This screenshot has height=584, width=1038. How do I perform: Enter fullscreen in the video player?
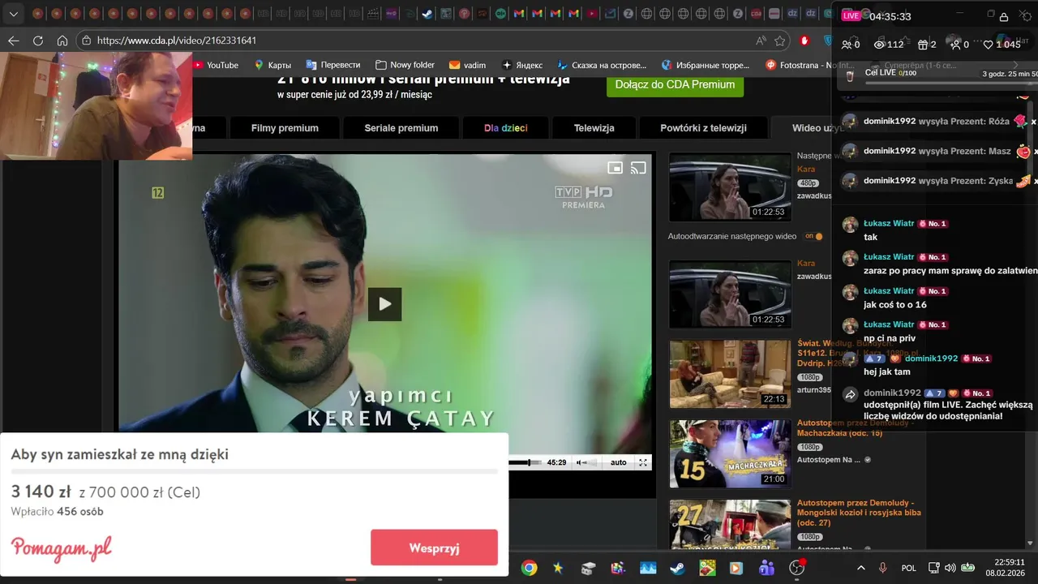click(643, 462)
